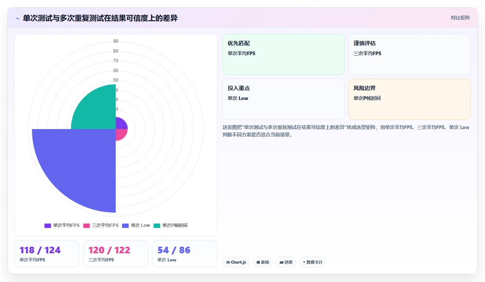The image size is (485, 282).
Task: Click the 单次 Low caption under 54 / 86
Action: (167, 260)
